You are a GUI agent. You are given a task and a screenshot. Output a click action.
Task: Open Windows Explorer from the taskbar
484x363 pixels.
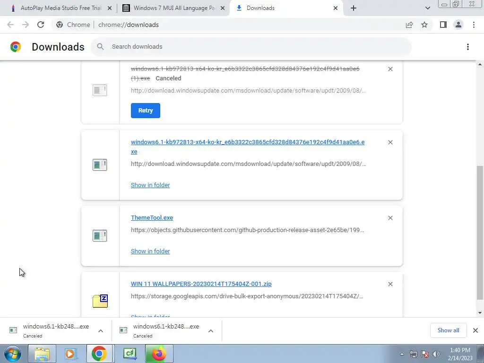pyautogui.click(x=42, y=354)
